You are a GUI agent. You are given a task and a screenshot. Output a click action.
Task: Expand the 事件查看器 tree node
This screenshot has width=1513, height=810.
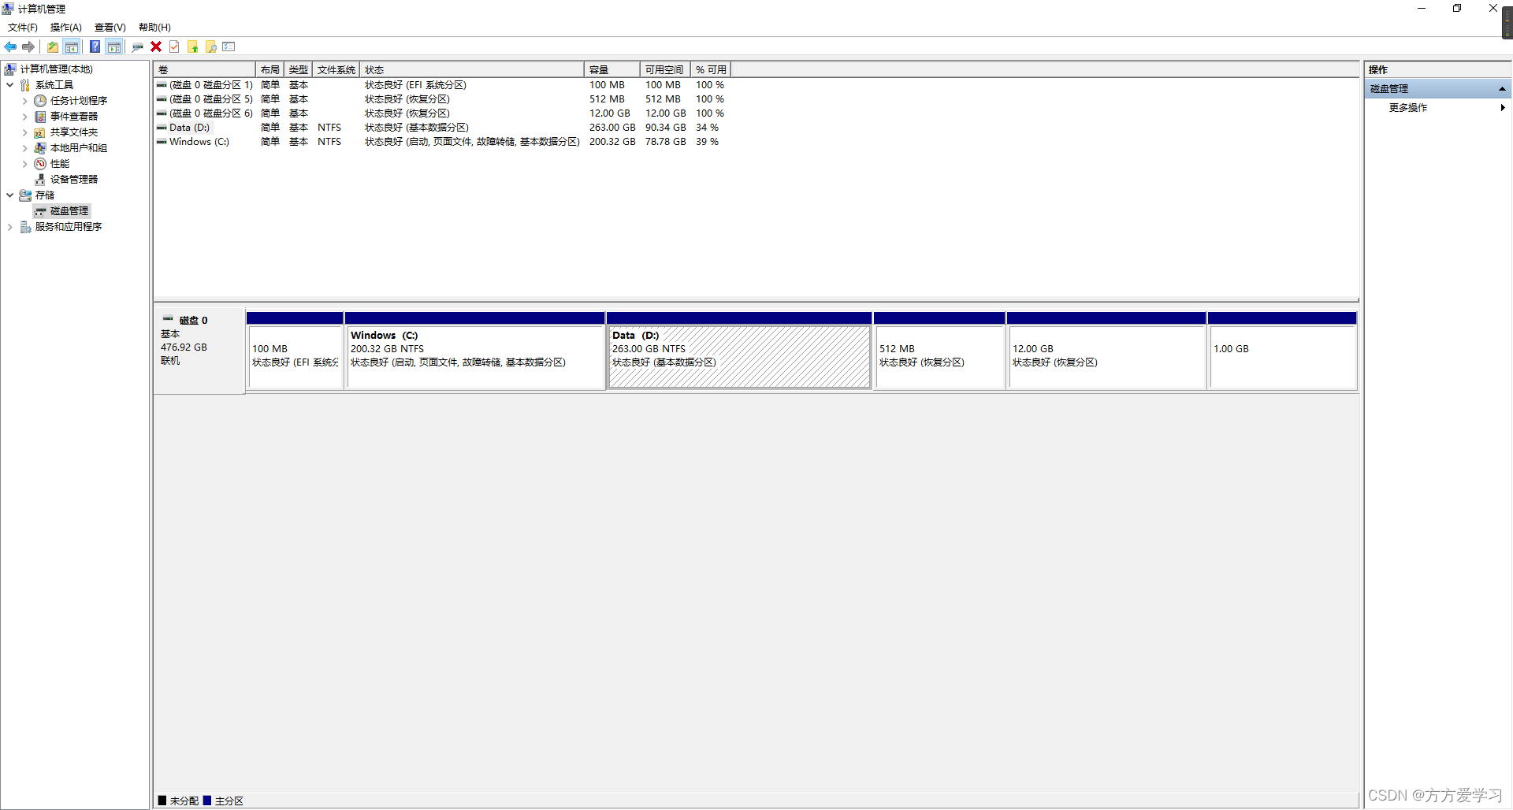tap(24, 117)
